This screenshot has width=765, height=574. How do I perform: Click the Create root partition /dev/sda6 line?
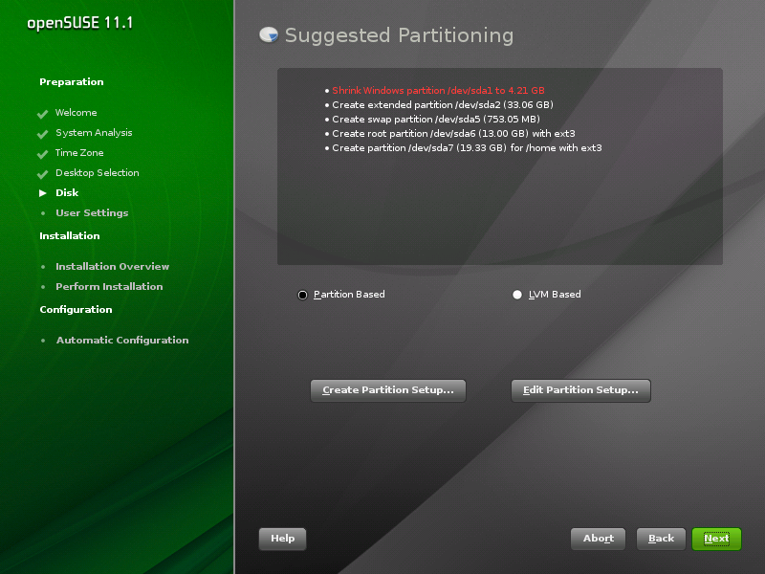click(x=453, y=134)
